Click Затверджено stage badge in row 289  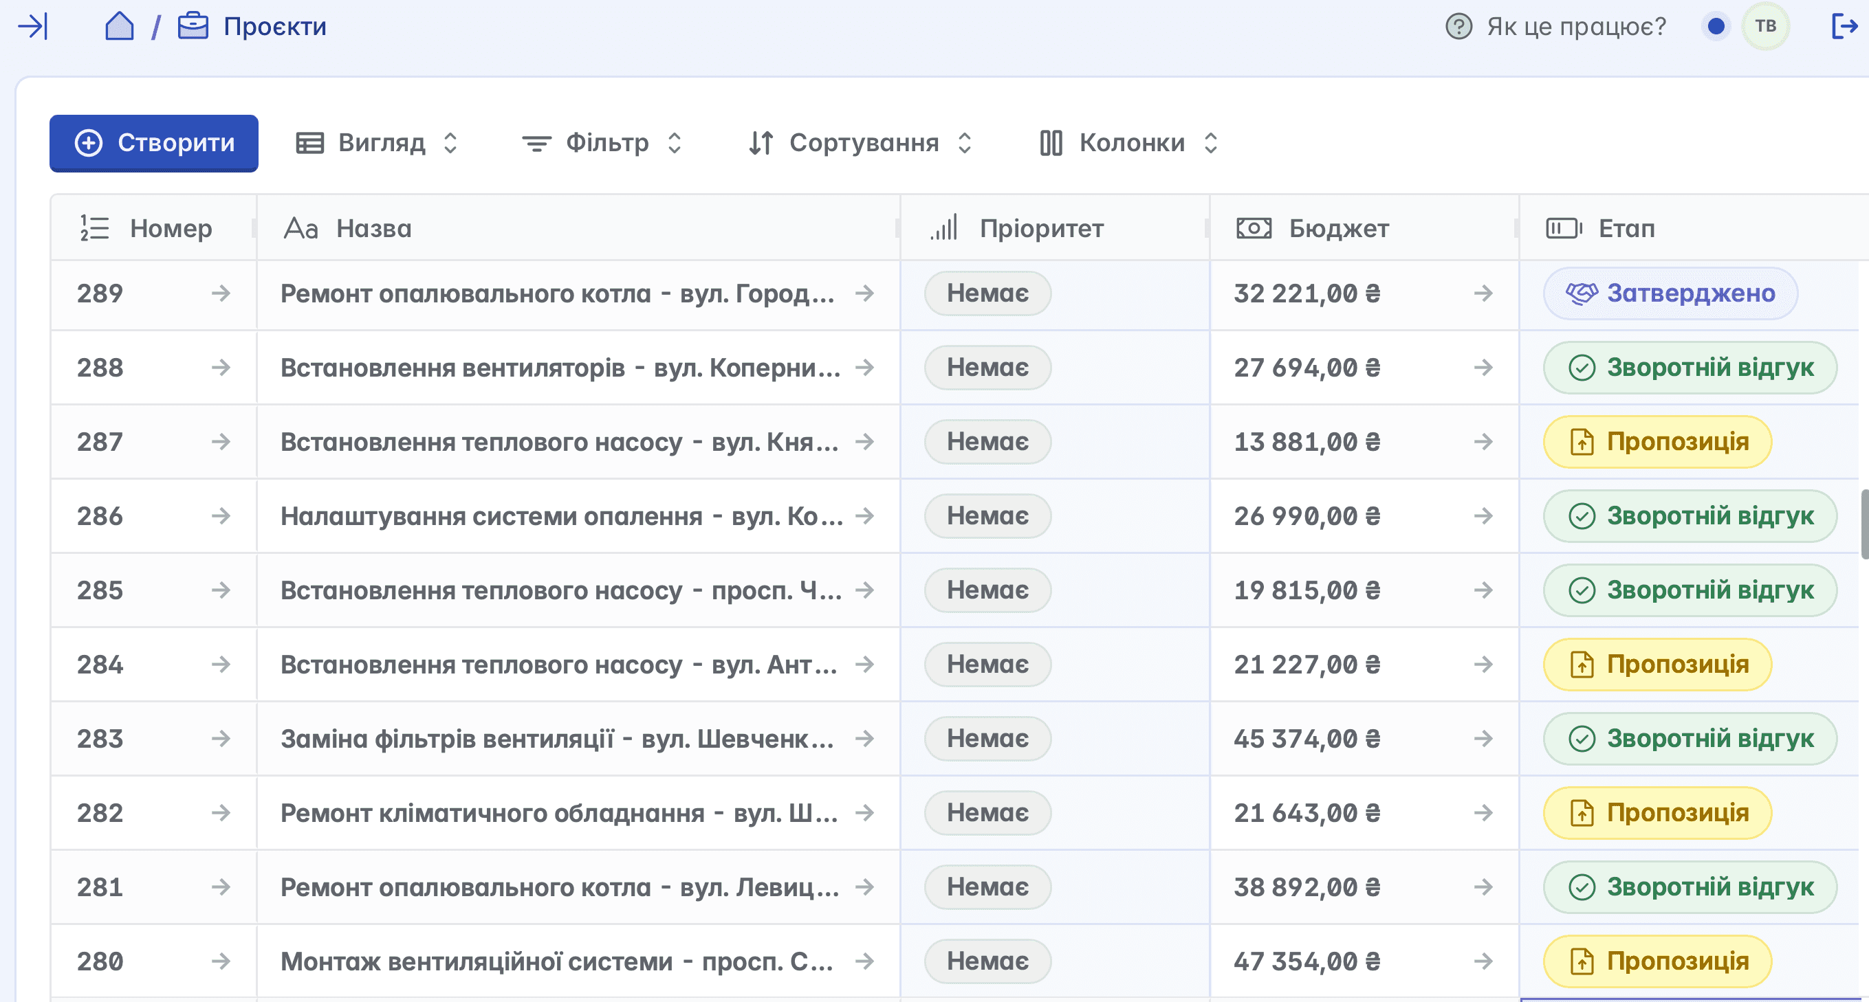[x=1670, y=293]
